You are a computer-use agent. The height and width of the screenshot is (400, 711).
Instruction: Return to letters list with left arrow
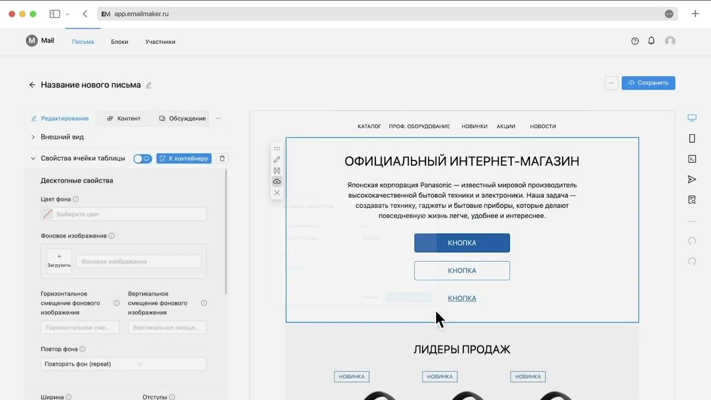32,85
